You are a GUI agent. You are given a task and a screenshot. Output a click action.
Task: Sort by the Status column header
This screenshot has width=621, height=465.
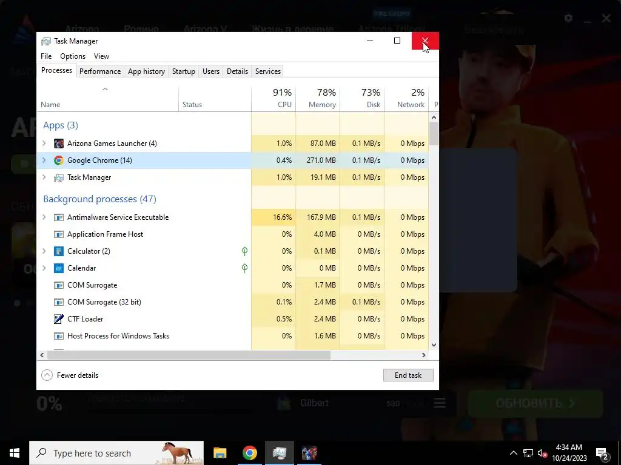215,98
